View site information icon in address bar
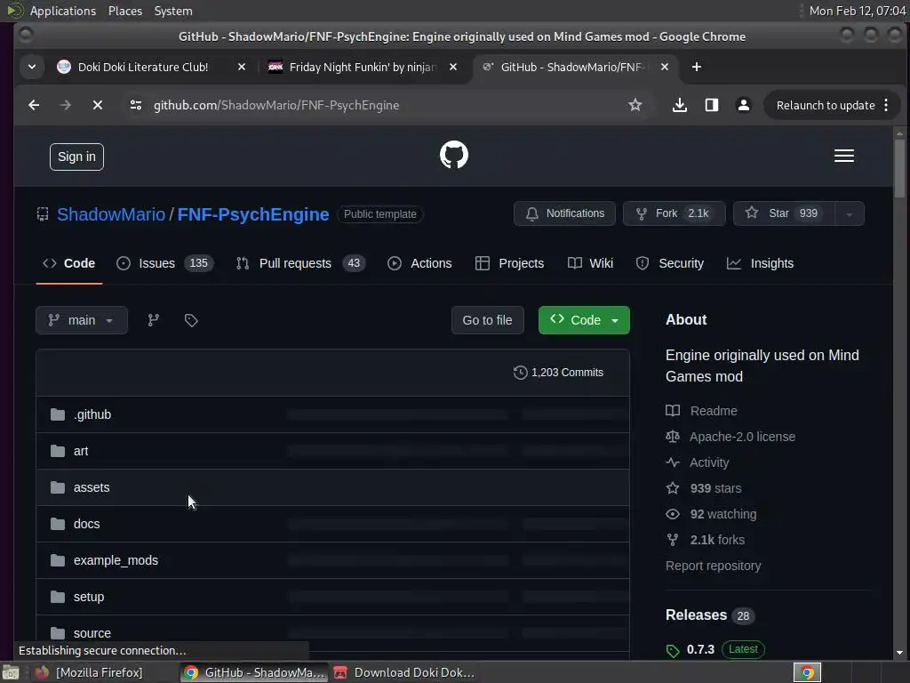 pyautogui.click(x=136, y=105)
